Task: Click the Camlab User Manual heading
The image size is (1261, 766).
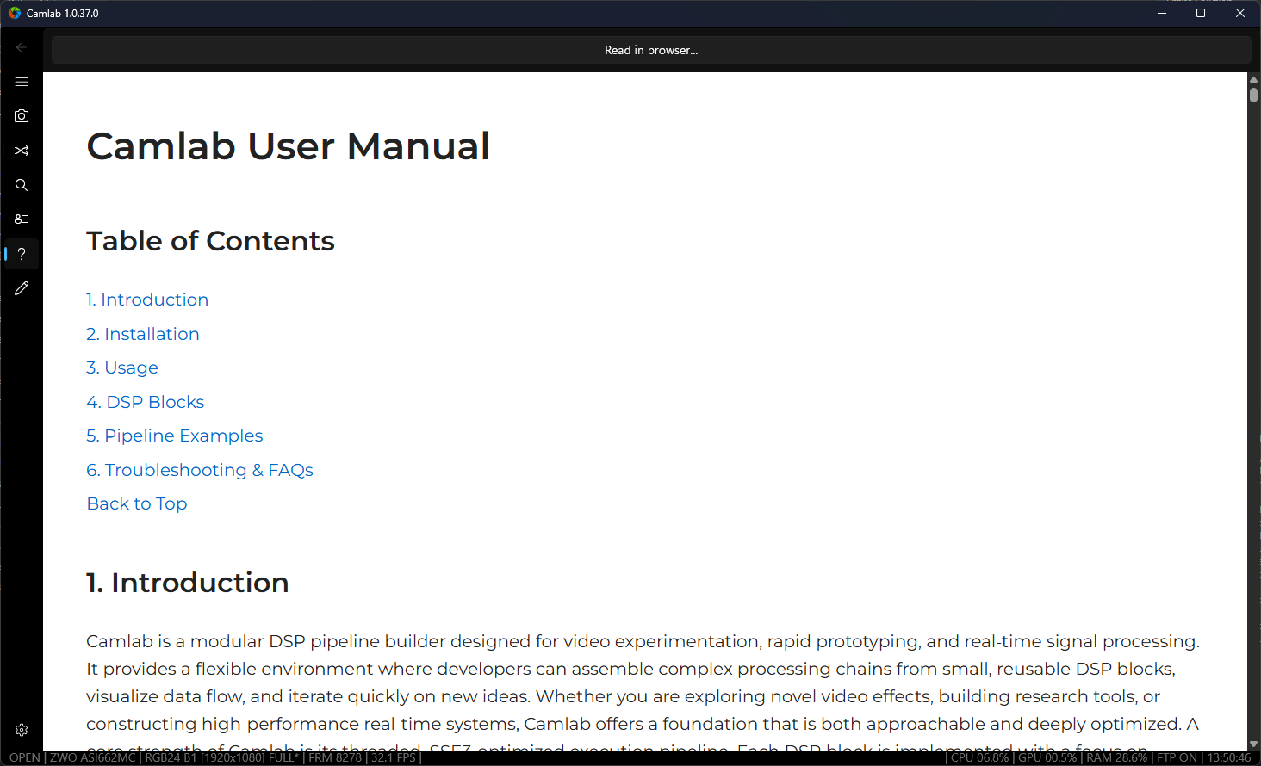Action: tap(288, 145)
